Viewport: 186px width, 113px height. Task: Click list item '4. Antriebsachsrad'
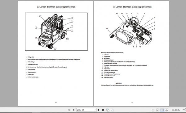pyautogui.click(x=32, y=65)
